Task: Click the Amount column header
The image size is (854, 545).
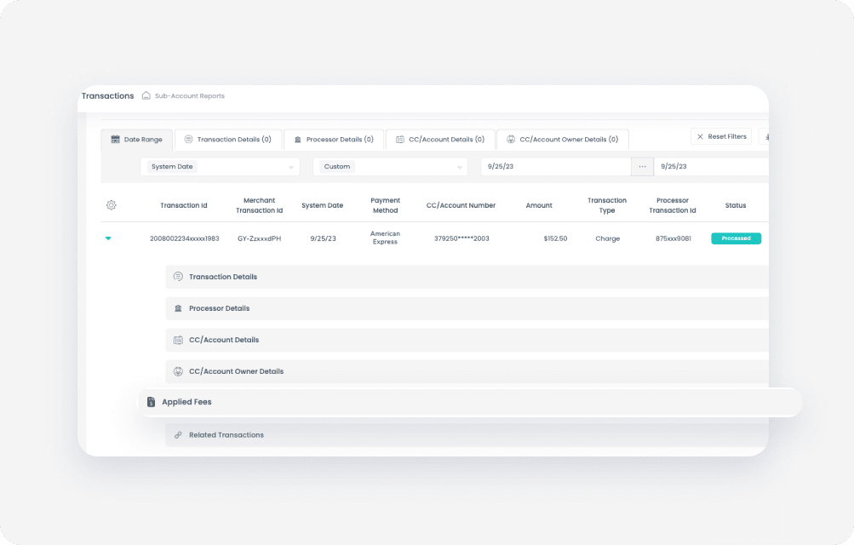Action: [x=539, y=205]
